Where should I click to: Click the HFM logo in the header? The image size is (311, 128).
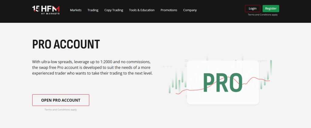click(51, 8)
